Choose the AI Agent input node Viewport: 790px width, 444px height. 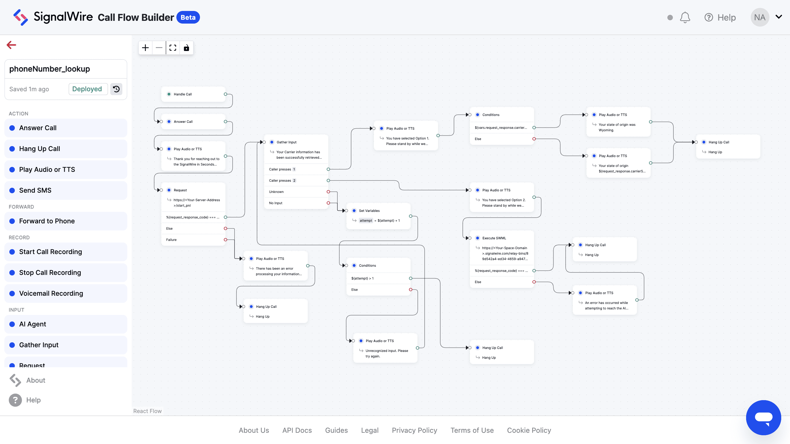click(x=66, y=324)
